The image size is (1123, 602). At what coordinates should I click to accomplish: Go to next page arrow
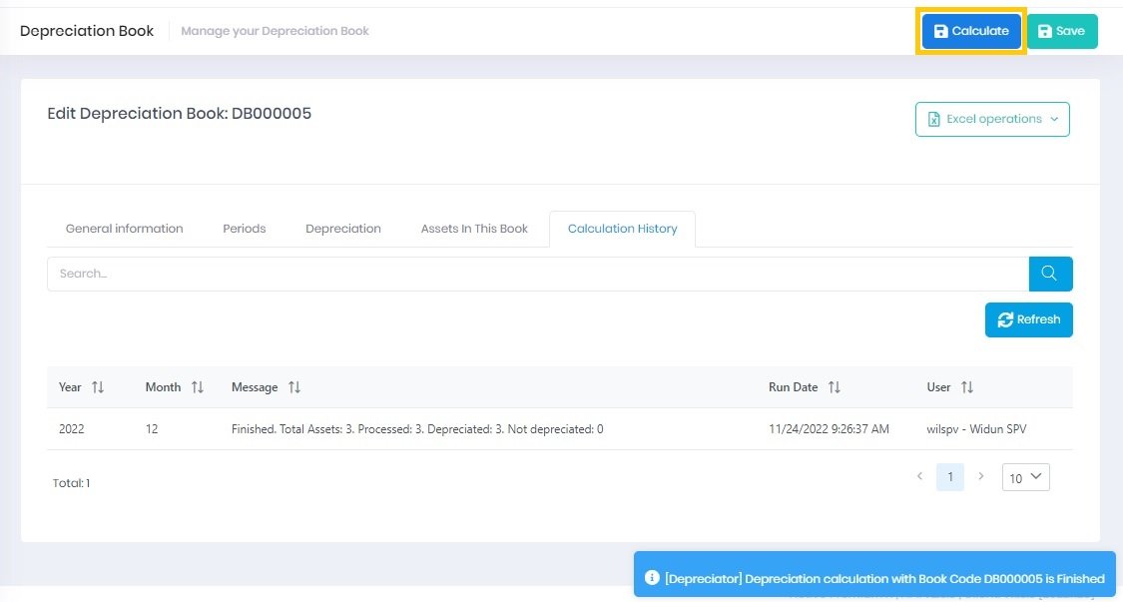pos(981,477)
